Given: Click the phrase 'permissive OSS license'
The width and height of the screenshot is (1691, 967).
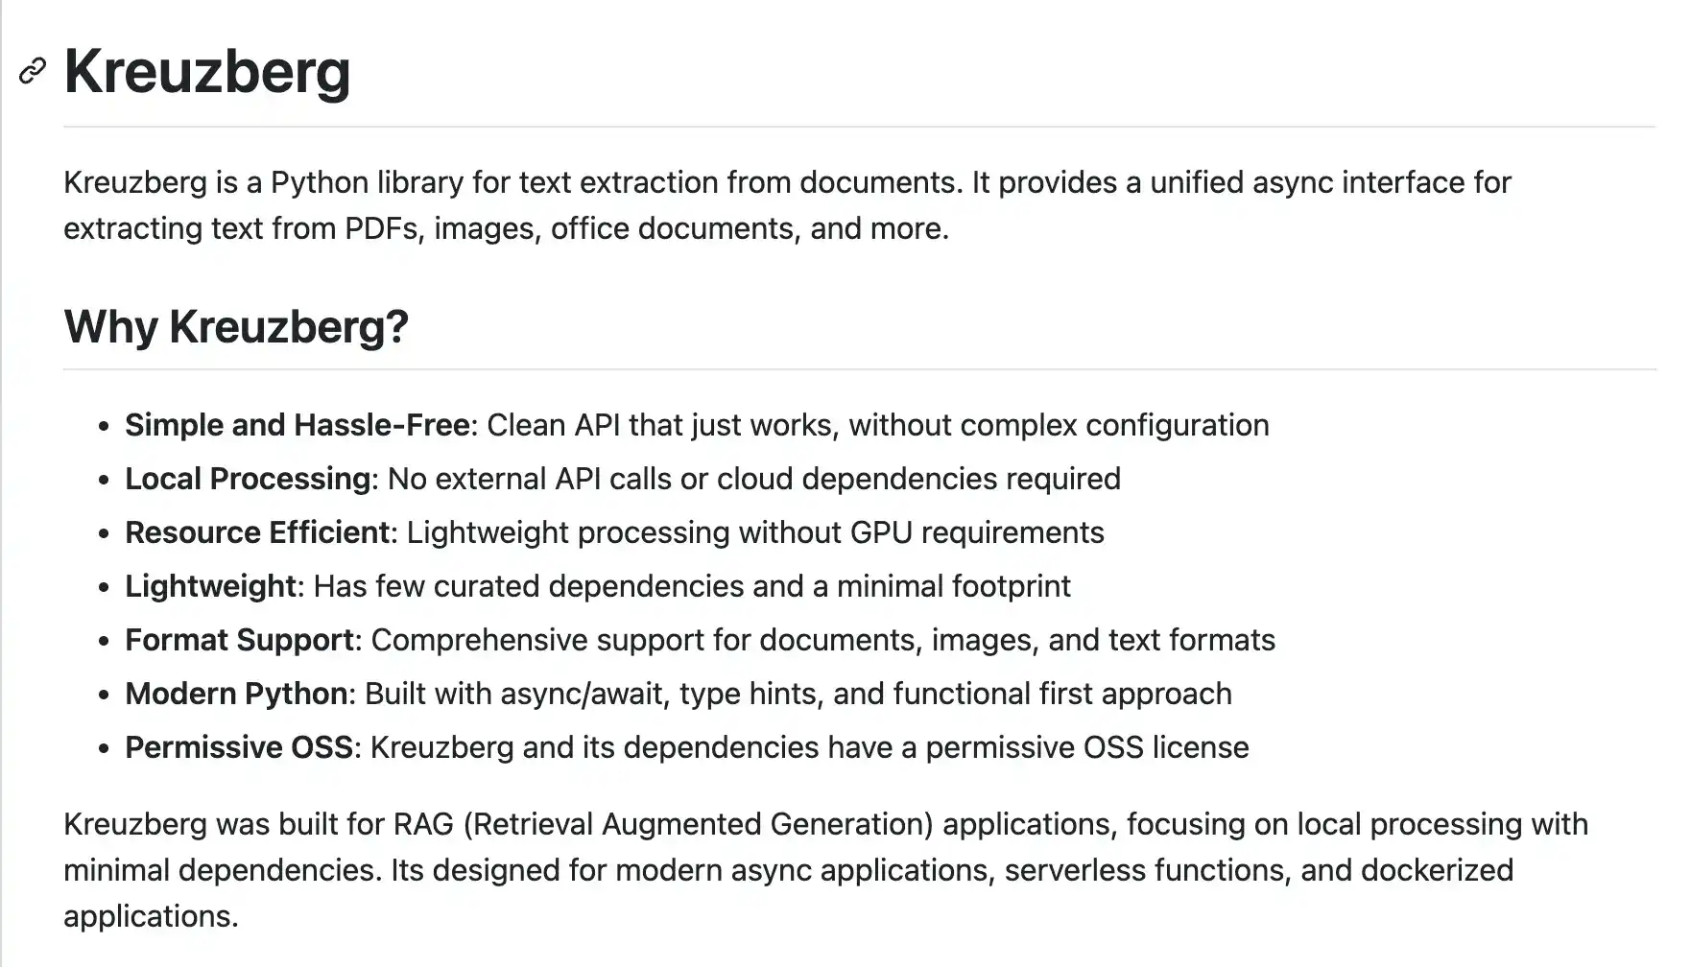Looking at the screenshot, I should click(1087, 747).
